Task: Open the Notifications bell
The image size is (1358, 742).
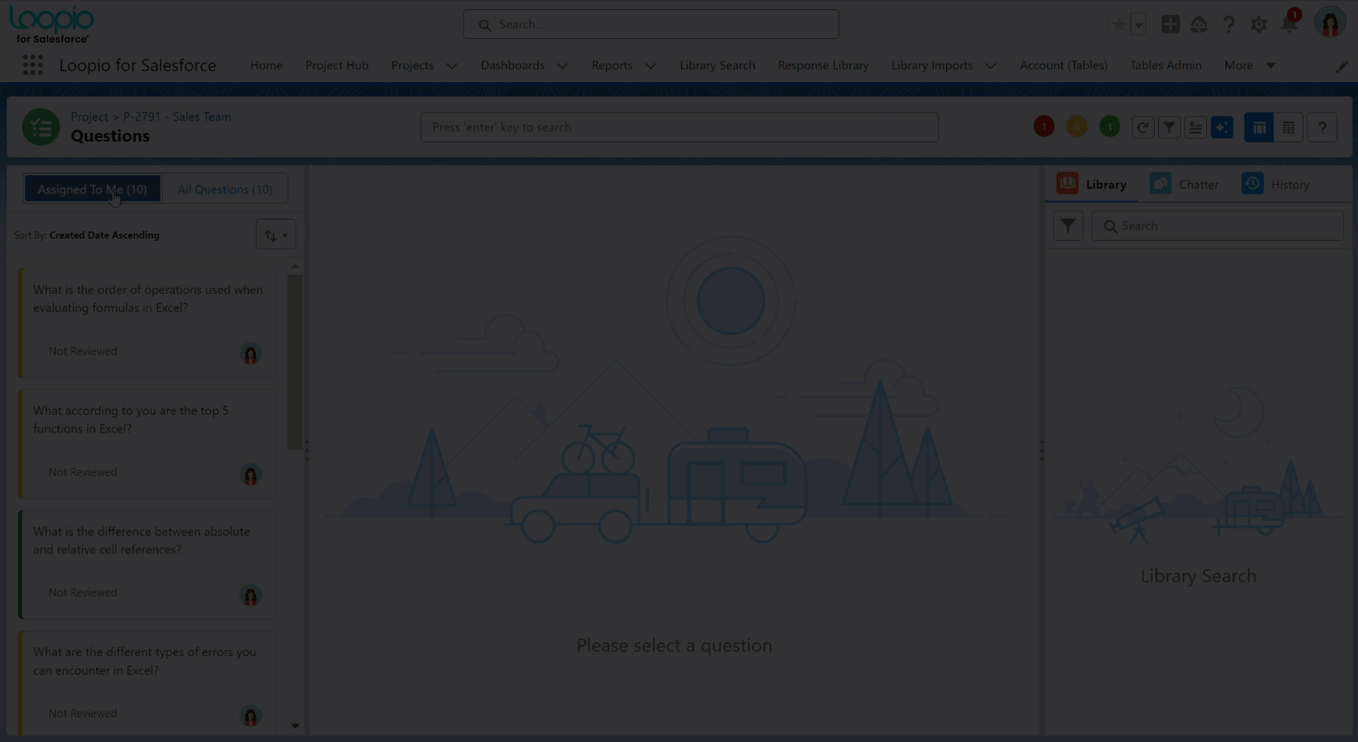Action: click(1289, 24)
